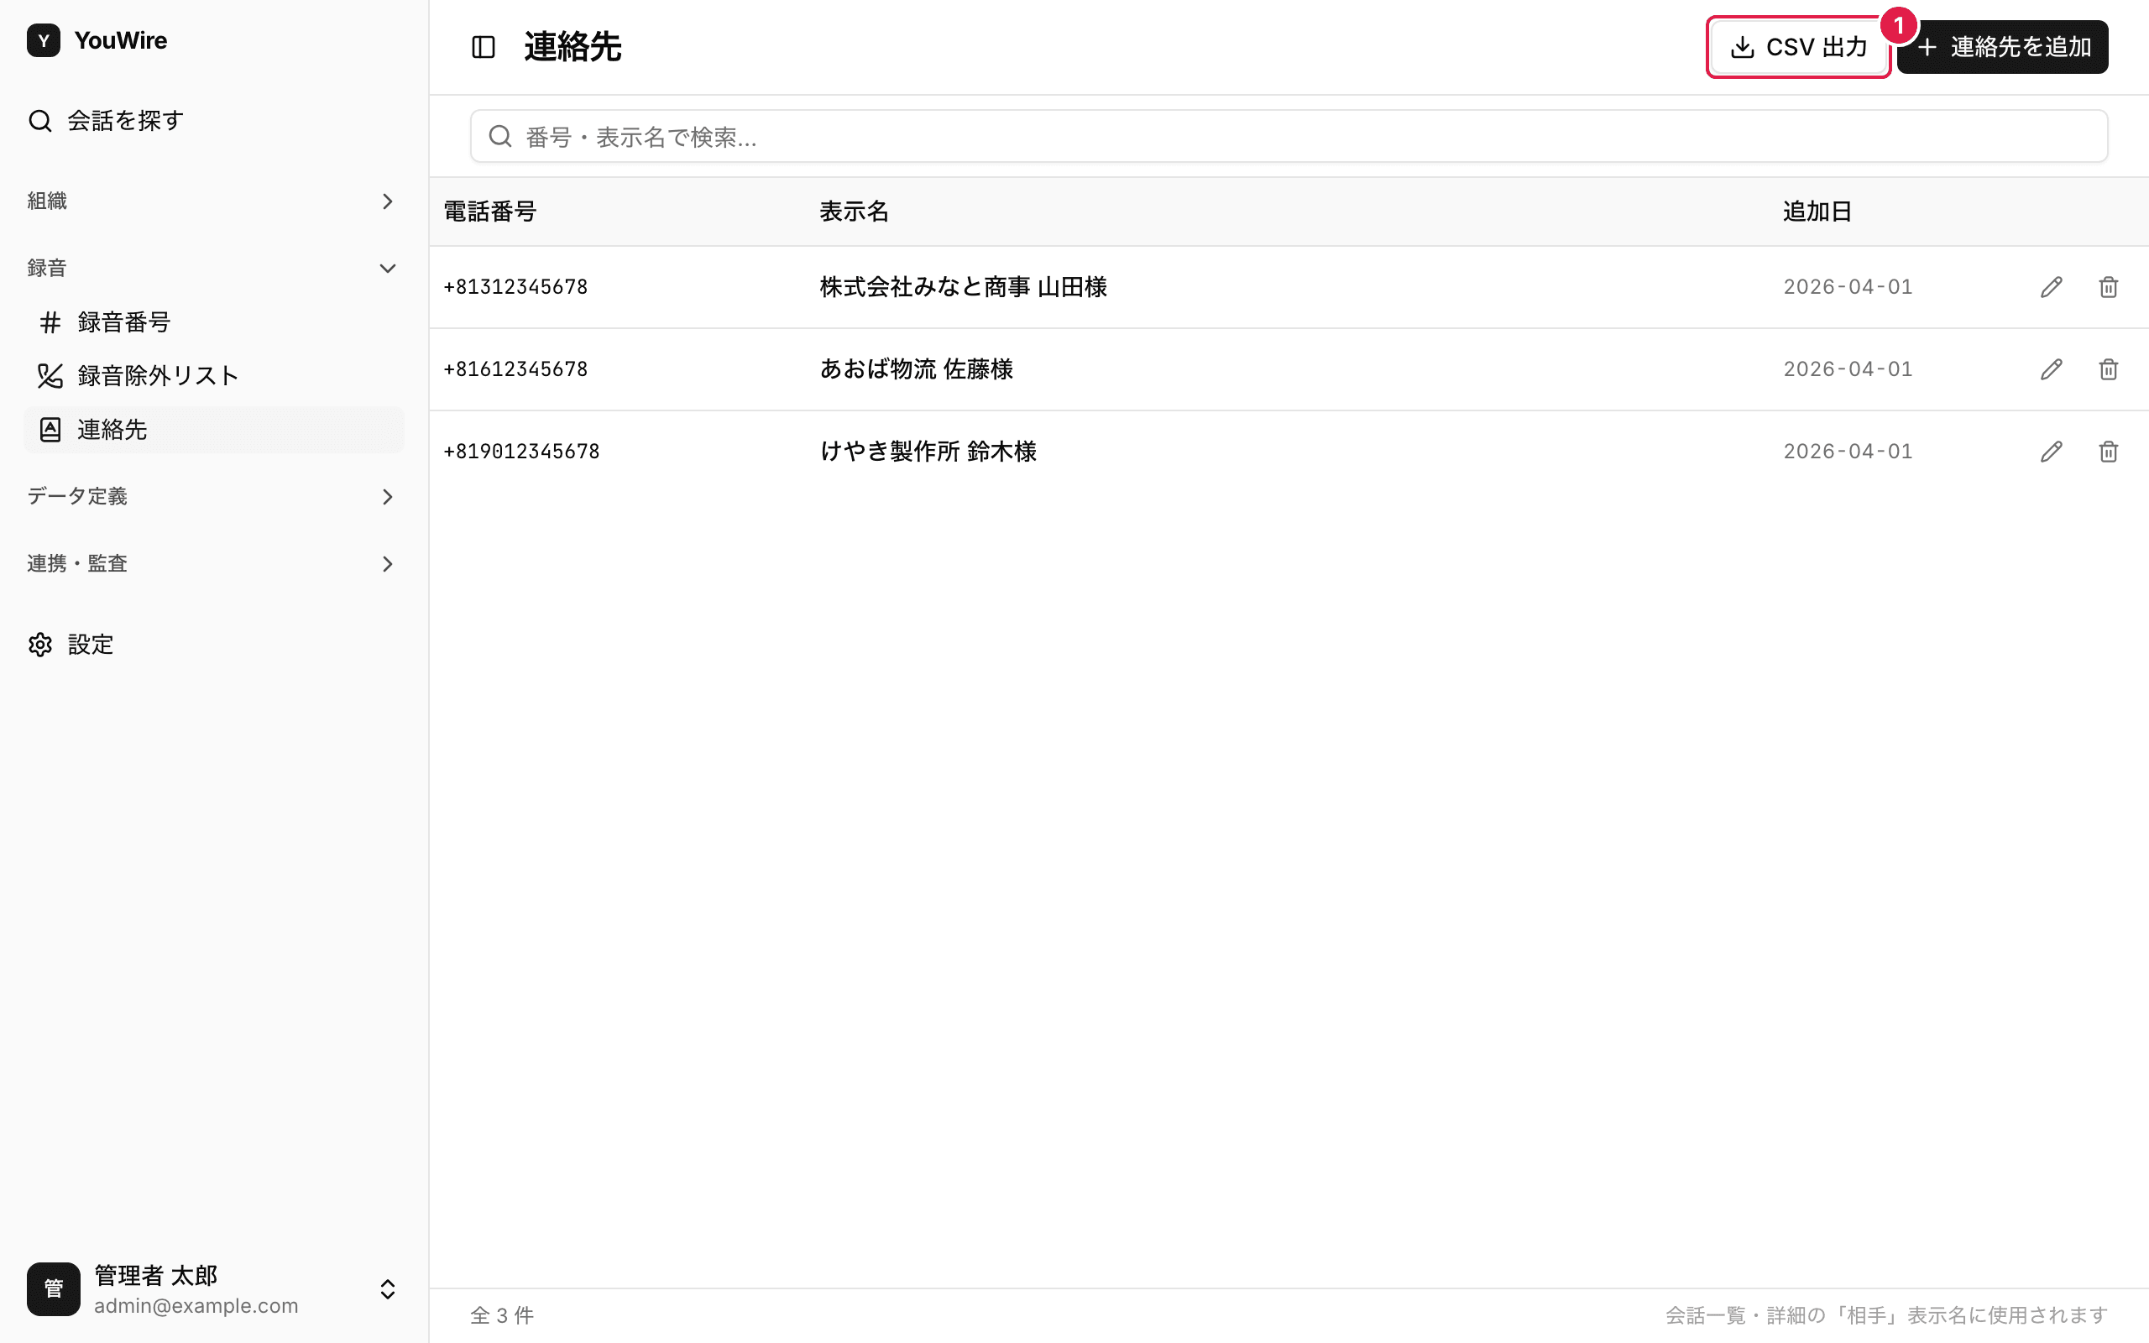Click the footer note about 相手 display names
Viewport: 2149px width, 1343px height.
[x=1886, y=1315]
